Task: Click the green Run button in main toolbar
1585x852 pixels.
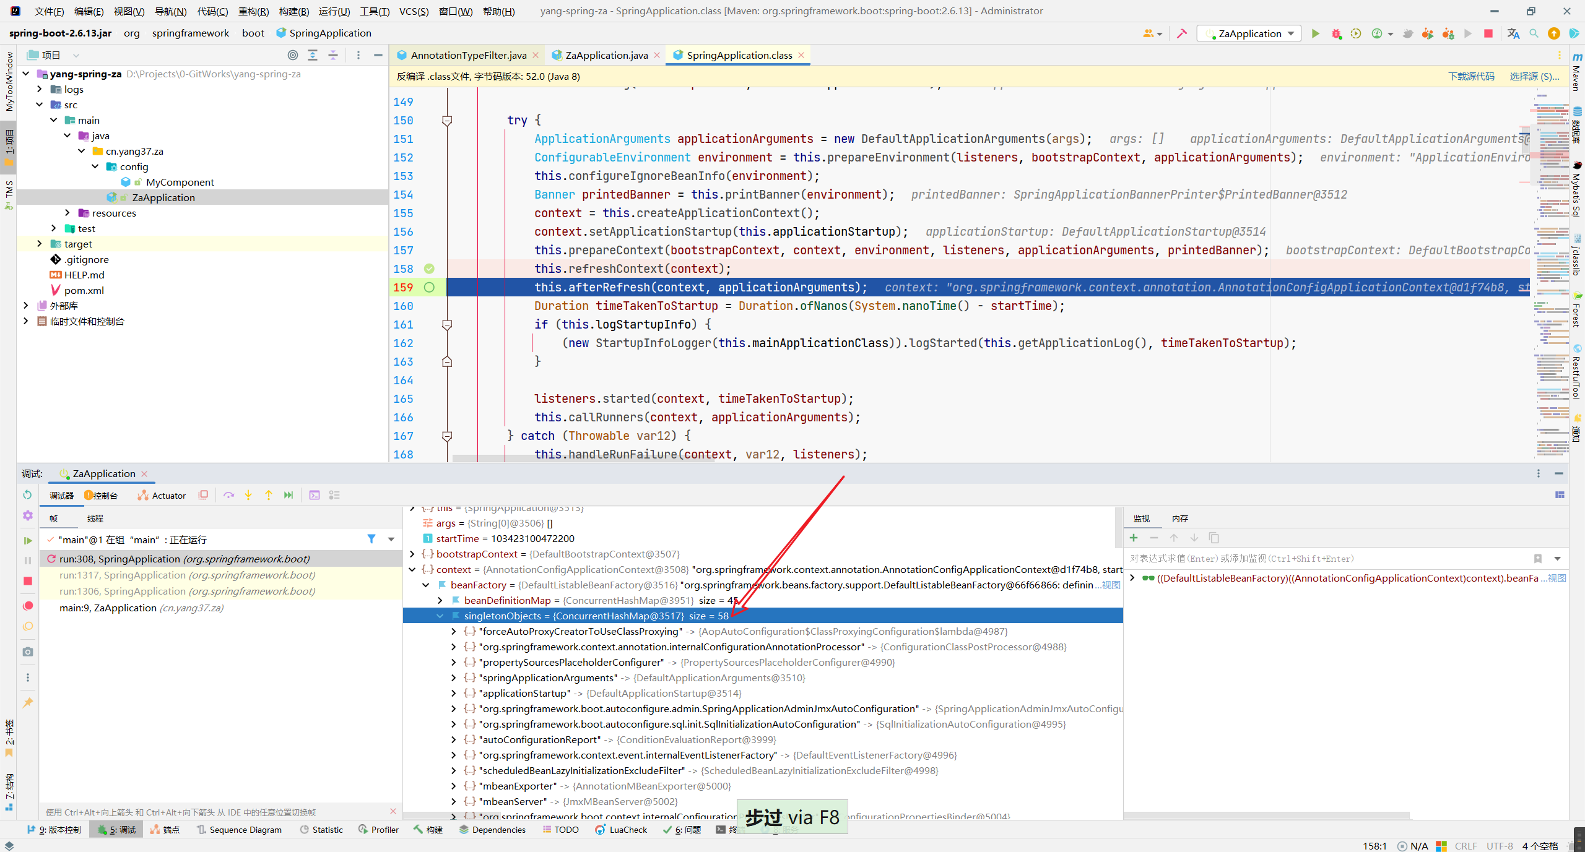Action: pyautogui.click(x=1315, y=33)
